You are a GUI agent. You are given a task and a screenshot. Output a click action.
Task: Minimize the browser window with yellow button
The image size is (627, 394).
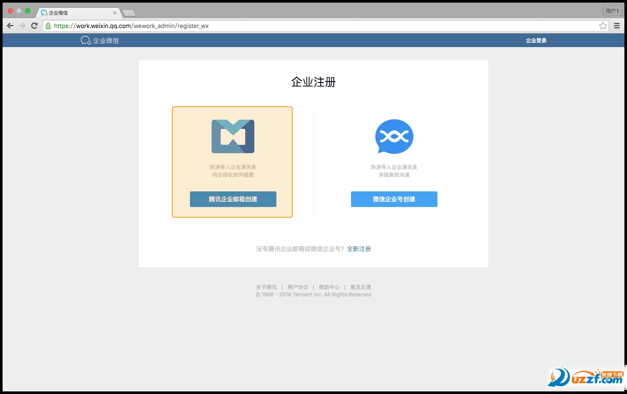[19, 11]
